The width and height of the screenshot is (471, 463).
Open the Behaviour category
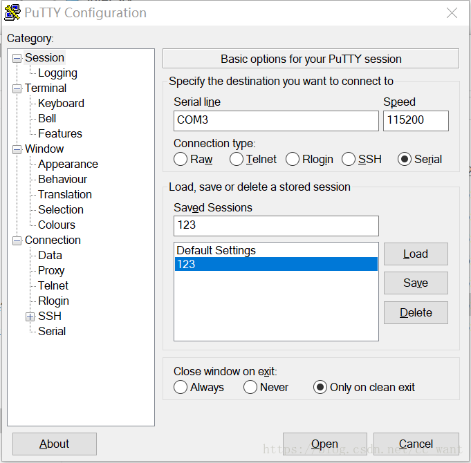[62, 179]
